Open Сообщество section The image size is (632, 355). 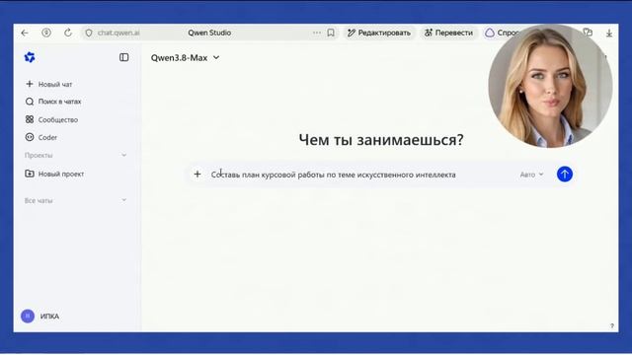51,119
